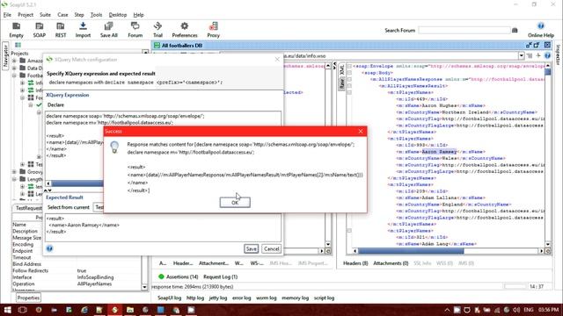Open the Request Log (1) tab

coord(221,277)
